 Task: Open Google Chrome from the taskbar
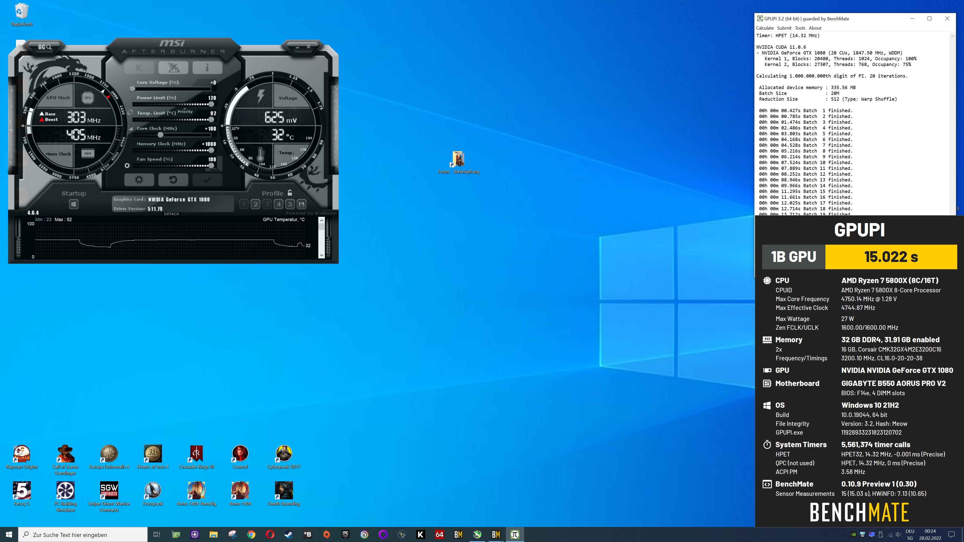[251, 534]
